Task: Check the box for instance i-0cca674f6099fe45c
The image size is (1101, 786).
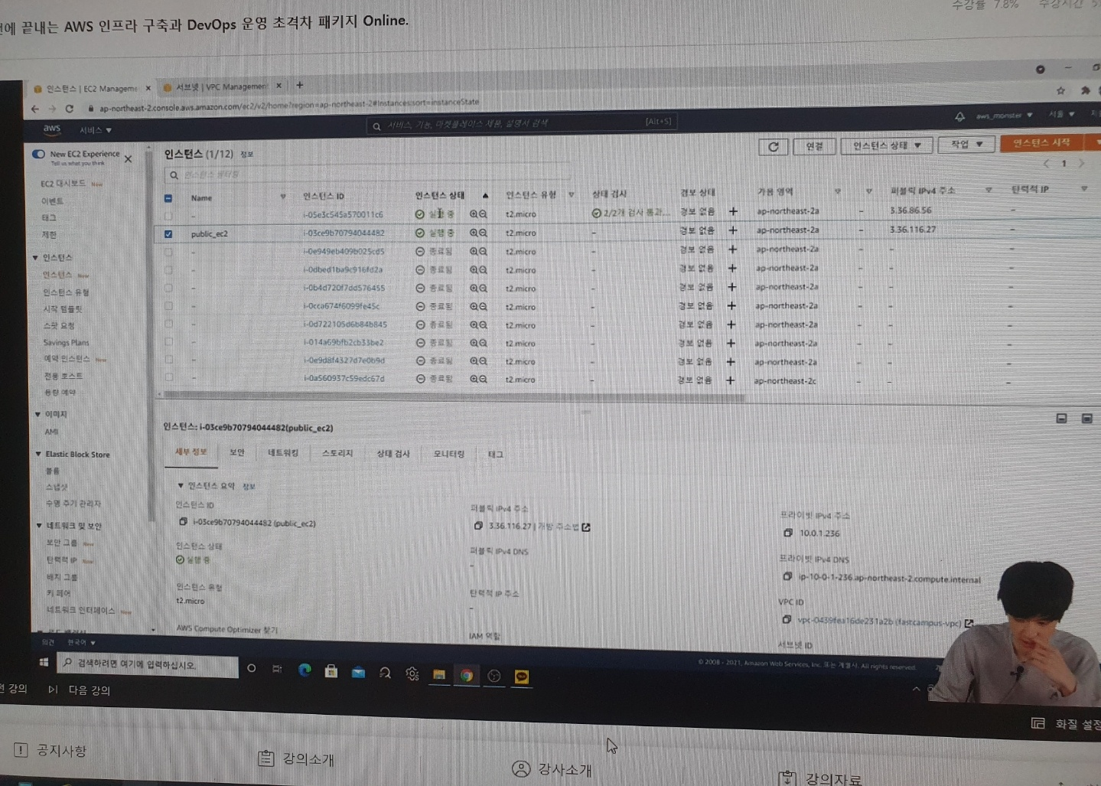Action: pos(168,306)
